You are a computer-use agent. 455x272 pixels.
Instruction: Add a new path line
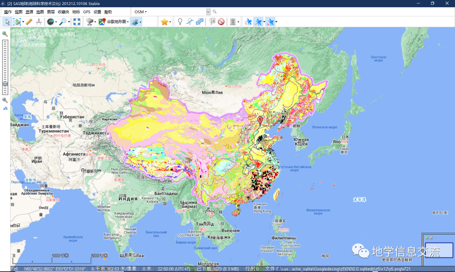pos(190,22)
